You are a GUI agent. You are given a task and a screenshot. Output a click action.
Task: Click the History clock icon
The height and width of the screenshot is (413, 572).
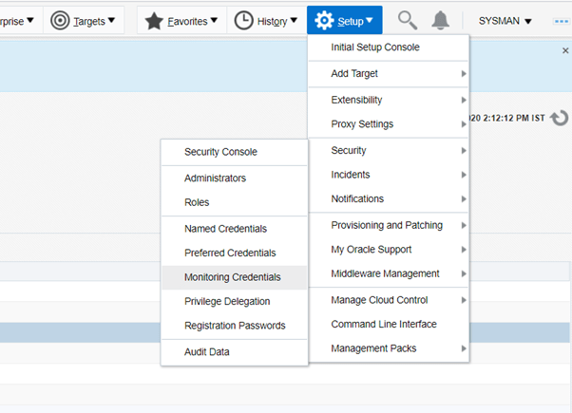coord(244,20)
